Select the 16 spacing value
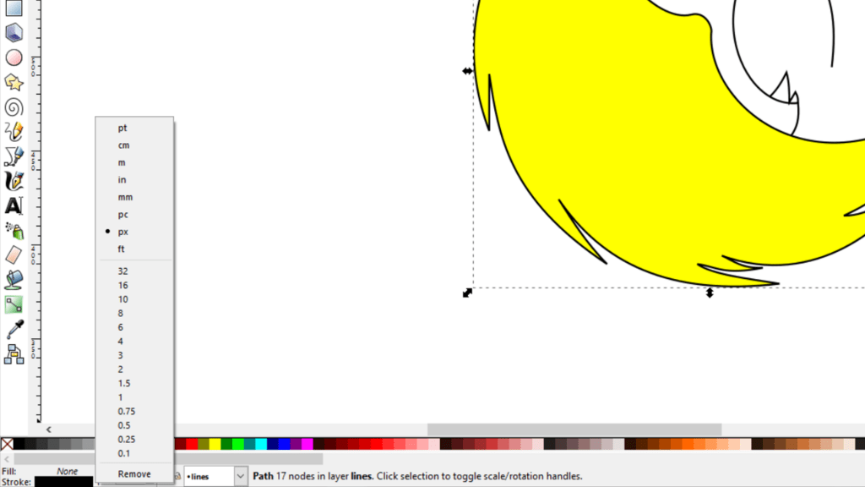This screenshot has height=487, width=865. click(122, 285)
